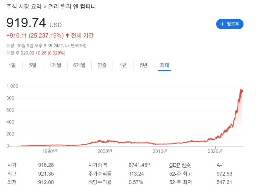Open the 연중 year-to-date tab
Image resolution: width=256 pixels, height=187 pixels.
tap(102, 65)
